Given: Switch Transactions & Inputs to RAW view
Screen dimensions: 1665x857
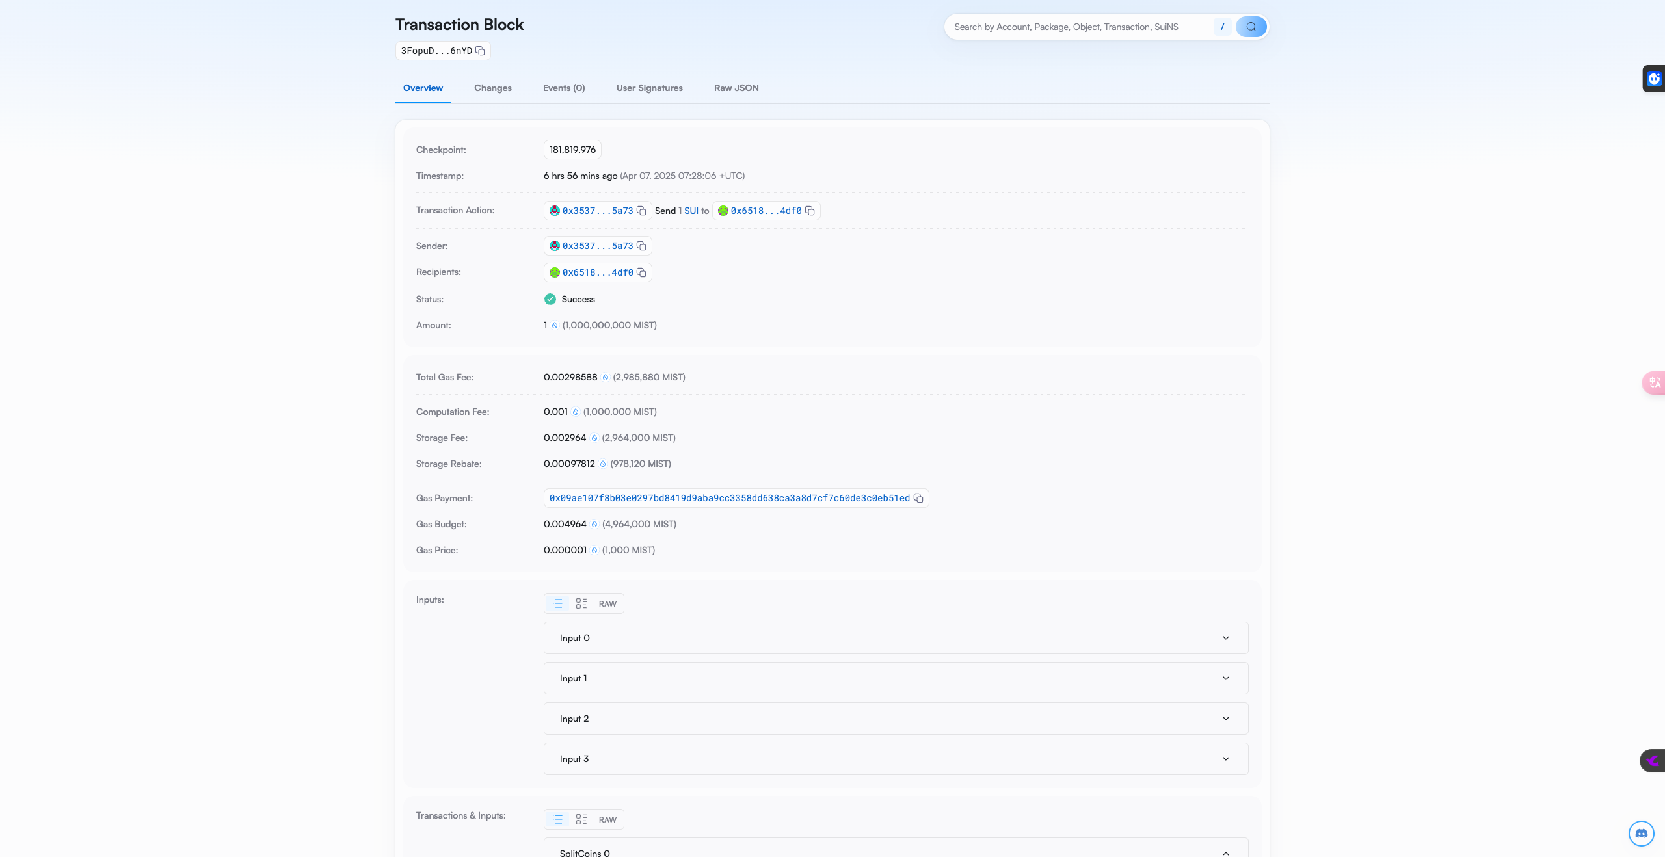Looking at the screenshot, I should 607,820.
